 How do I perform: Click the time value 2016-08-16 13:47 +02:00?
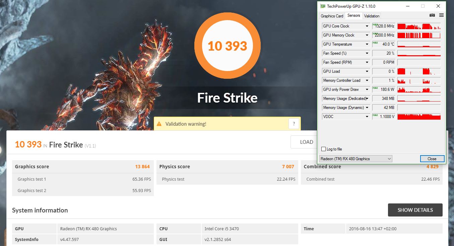372,229
